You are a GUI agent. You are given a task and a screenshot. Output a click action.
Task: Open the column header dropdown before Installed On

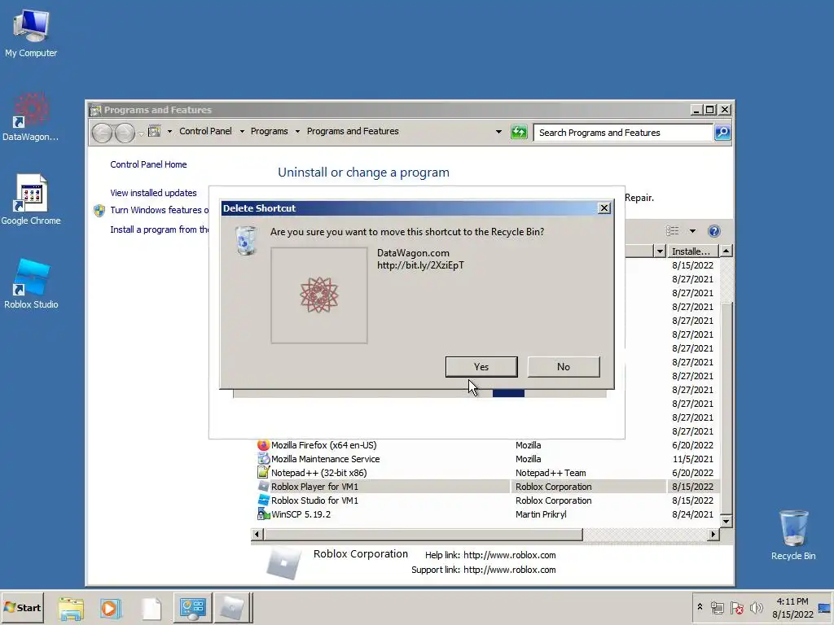(660, 251)
